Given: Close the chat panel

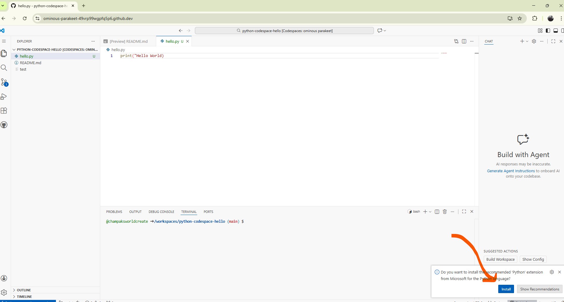Looking at the screenshot, I should click(x=561, y=41).
